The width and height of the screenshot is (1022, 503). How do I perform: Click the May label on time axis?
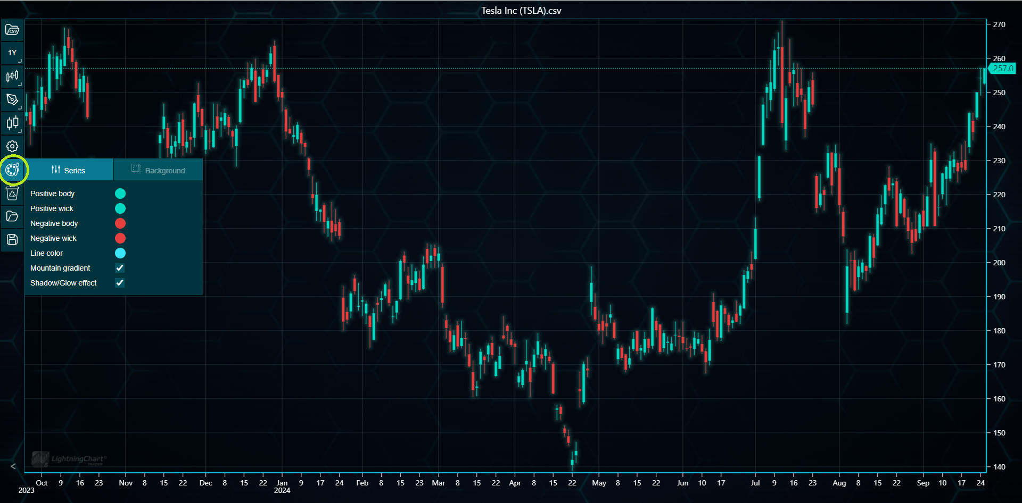(x=599, y=483)
